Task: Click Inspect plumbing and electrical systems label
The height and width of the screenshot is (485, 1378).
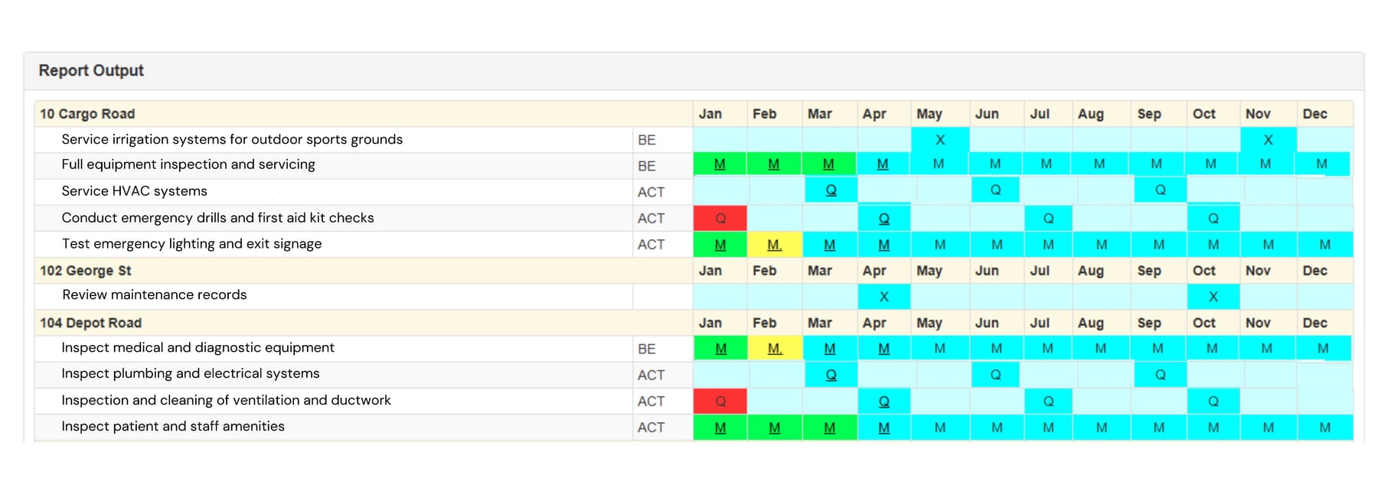Action: tap(191, 374)
